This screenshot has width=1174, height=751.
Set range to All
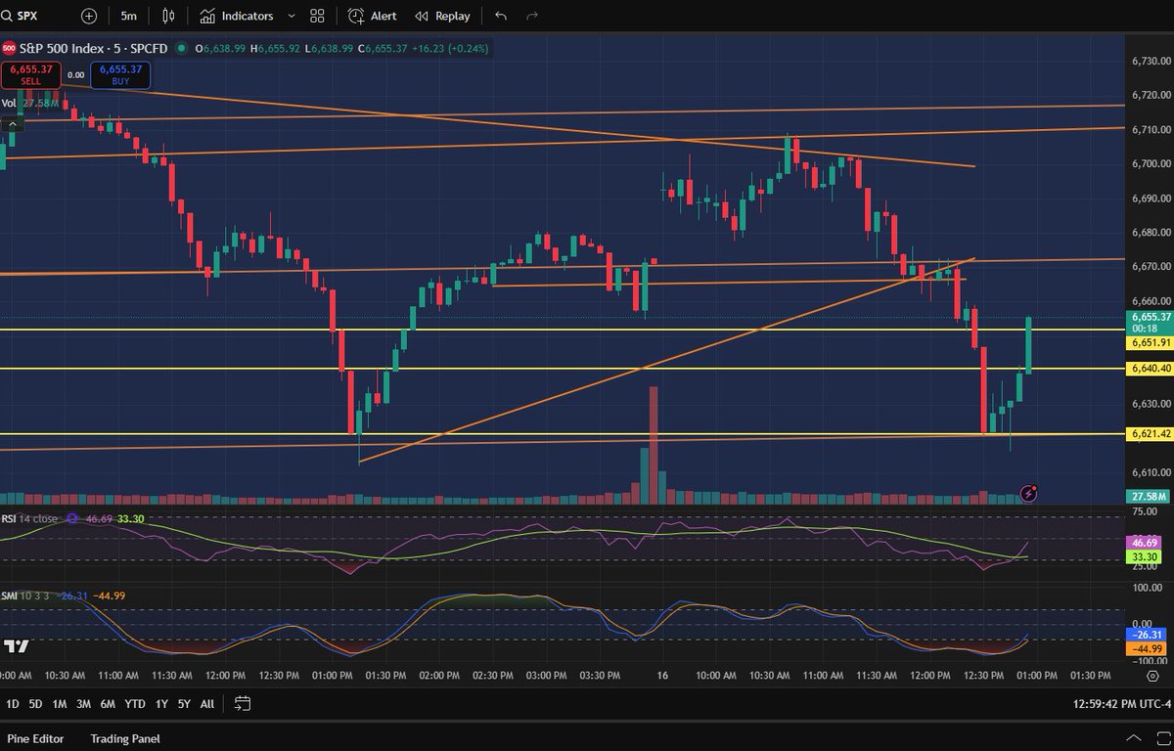pyautogui.click(x=207, y=703)
